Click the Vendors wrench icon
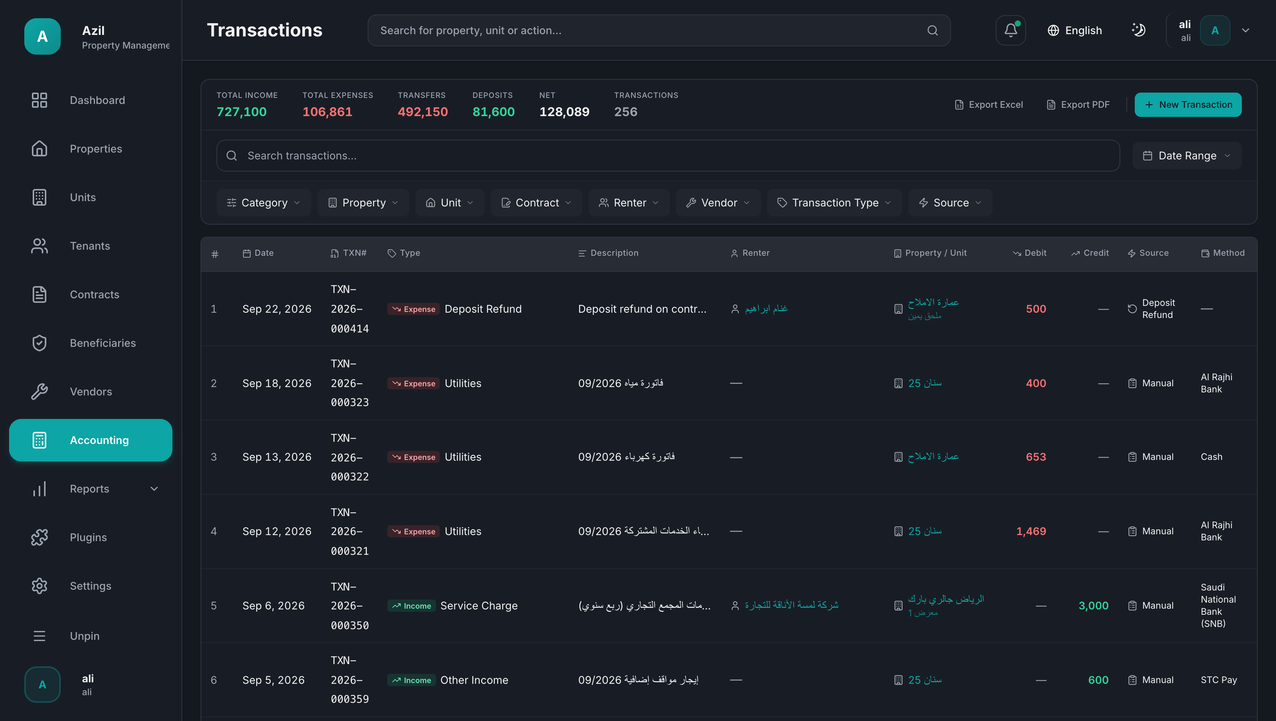Screen dimensions: 1276x721 coord(39,391)
